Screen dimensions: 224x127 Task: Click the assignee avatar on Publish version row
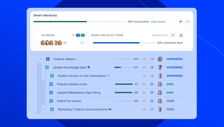point(160,76)
